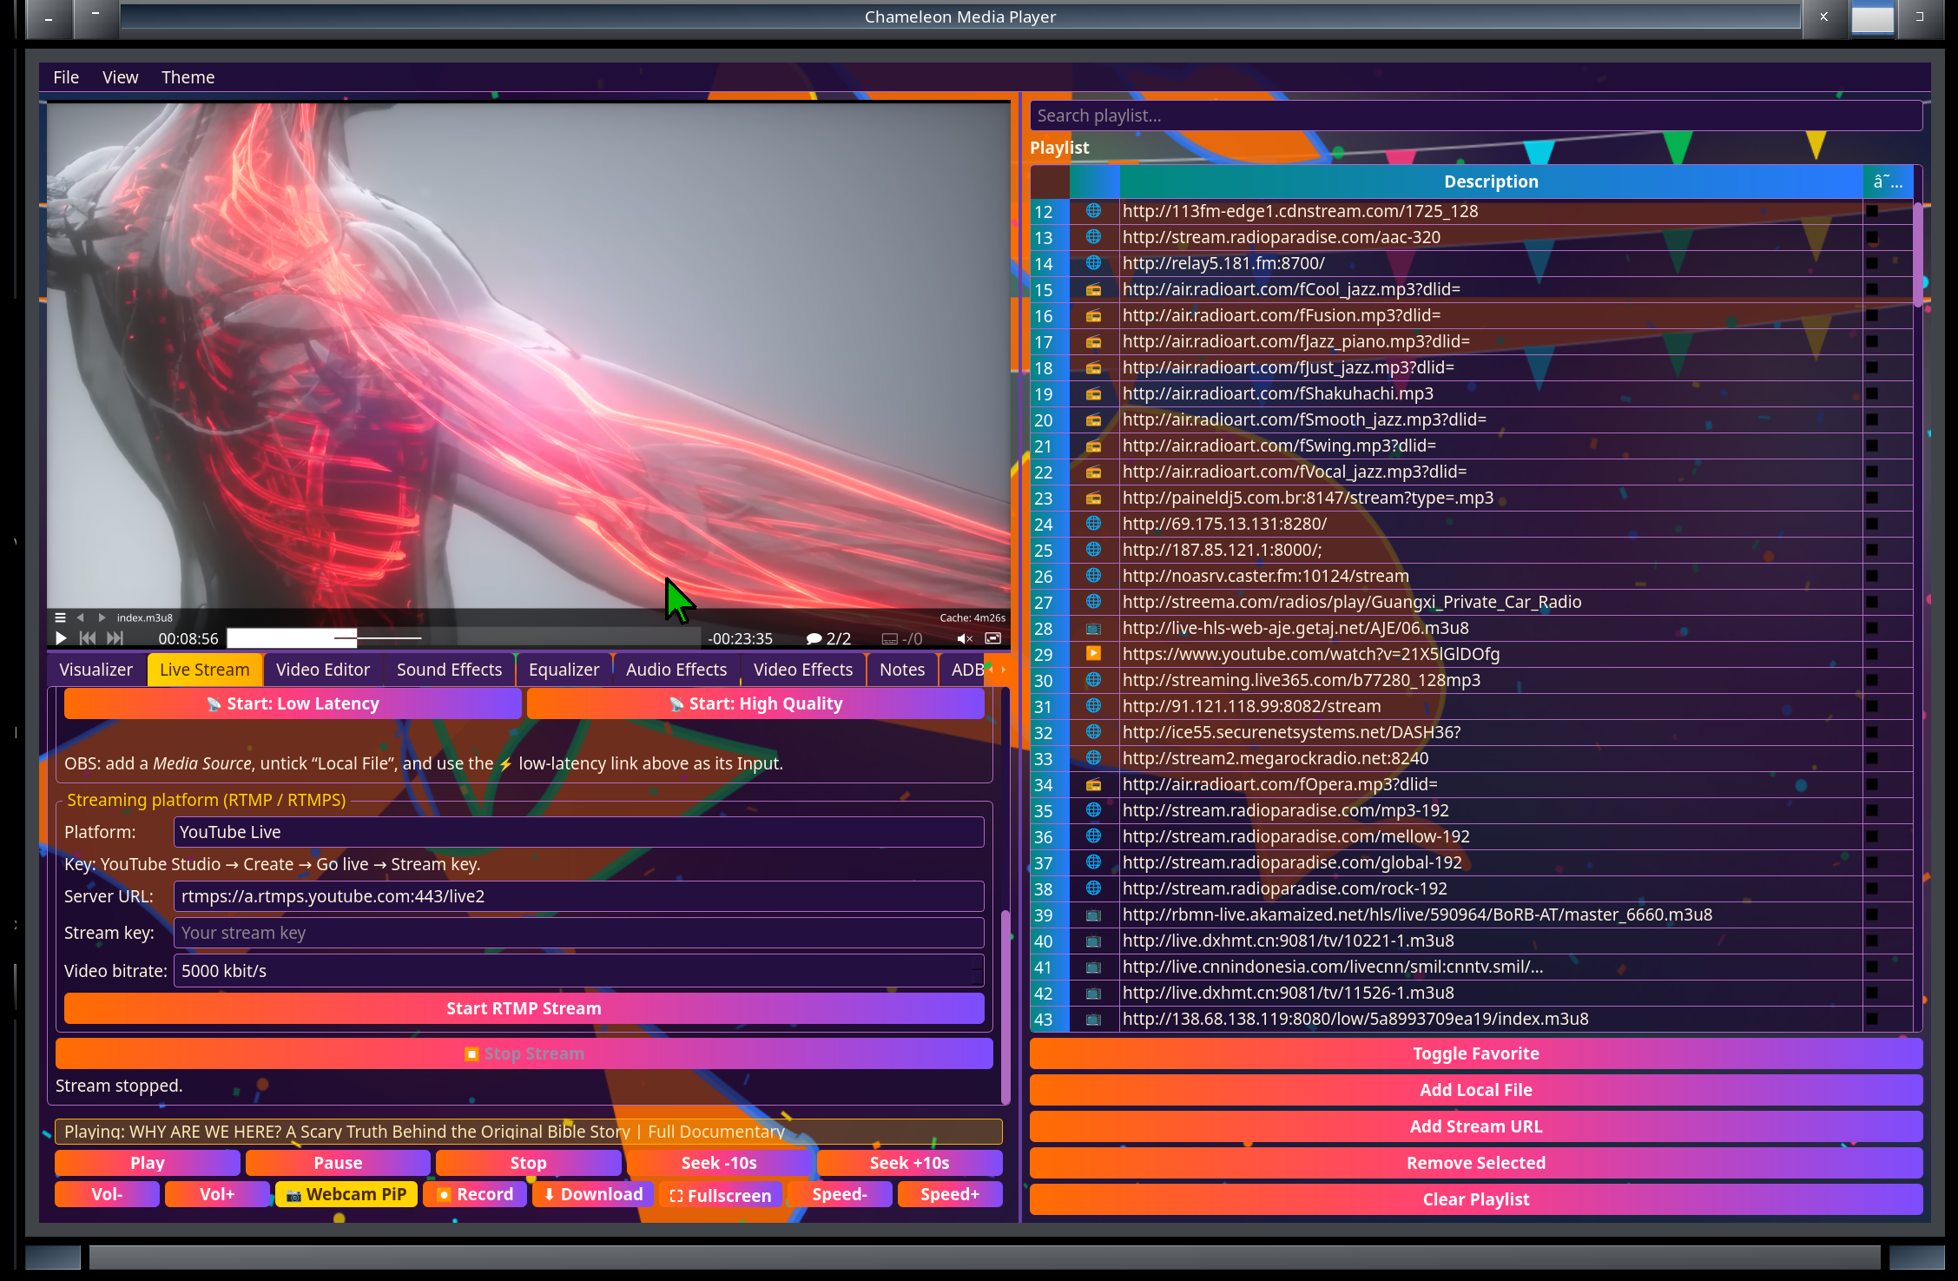Image resolution: width=1958 pixels, height=1281 pixels.
Task: Cycle subtitle track icon showing -/0
Action: 902,638
